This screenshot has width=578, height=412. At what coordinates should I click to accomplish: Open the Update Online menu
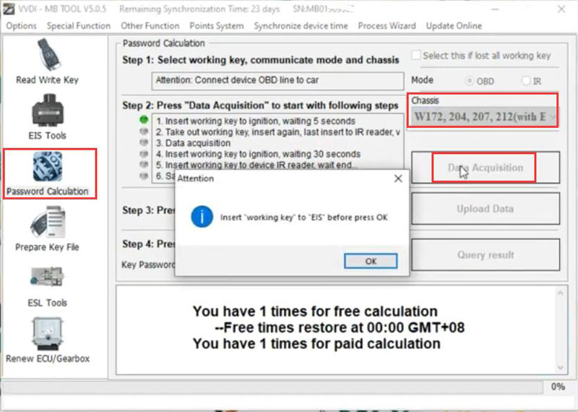[x=454, y=26]
